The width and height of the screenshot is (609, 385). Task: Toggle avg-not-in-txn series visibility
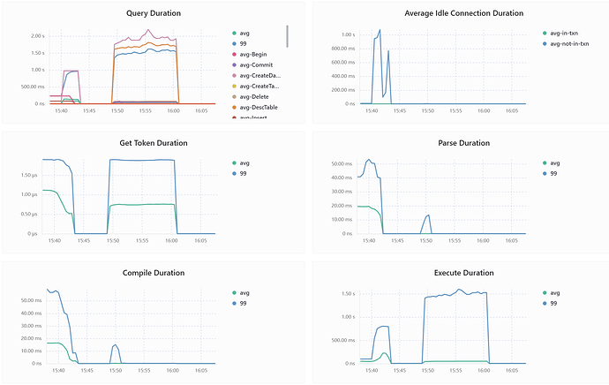coord(566,44)
